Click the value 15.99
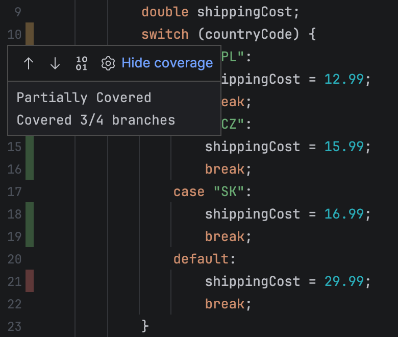The image size is (398, 337). (x=344, y=147)
